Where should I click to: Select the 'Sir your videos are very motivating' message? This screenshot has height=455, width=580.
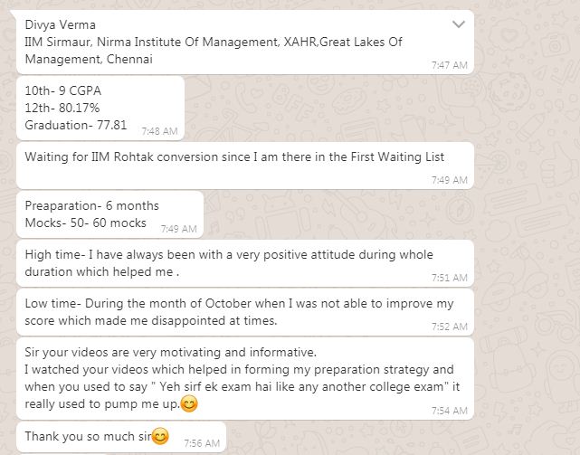tap(245, 378)
